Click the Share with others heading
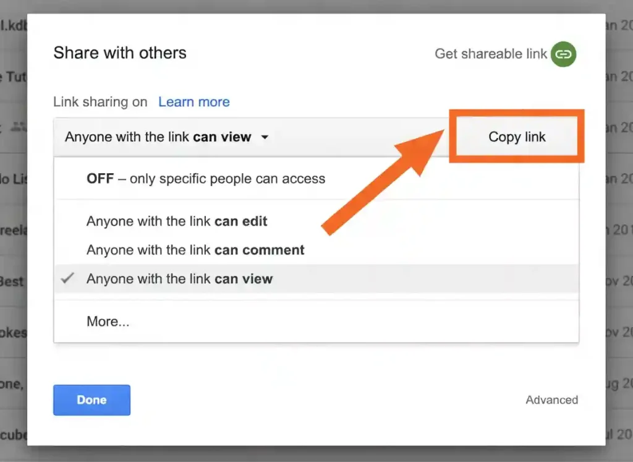Viewport: 633px width, 462px height. (120, 53)
